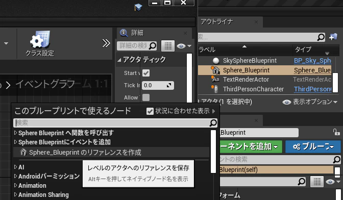This screenshot has height=200, width=343.
Task: Toggle the Start with Tick Enabled checkbox
Action: click(x=146, y=73)
